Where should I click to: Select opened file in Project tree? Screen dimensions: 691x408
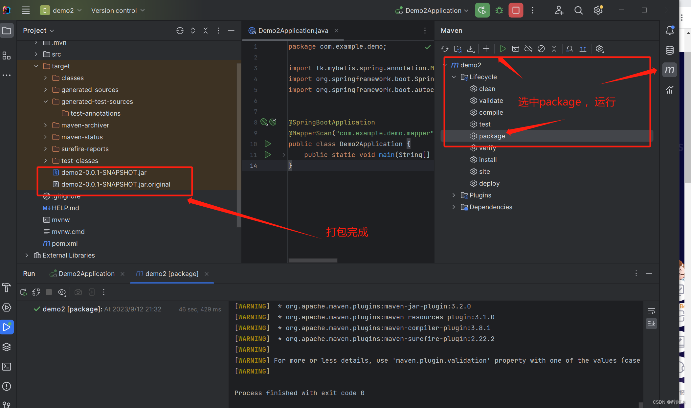click(x=180, y=31)
